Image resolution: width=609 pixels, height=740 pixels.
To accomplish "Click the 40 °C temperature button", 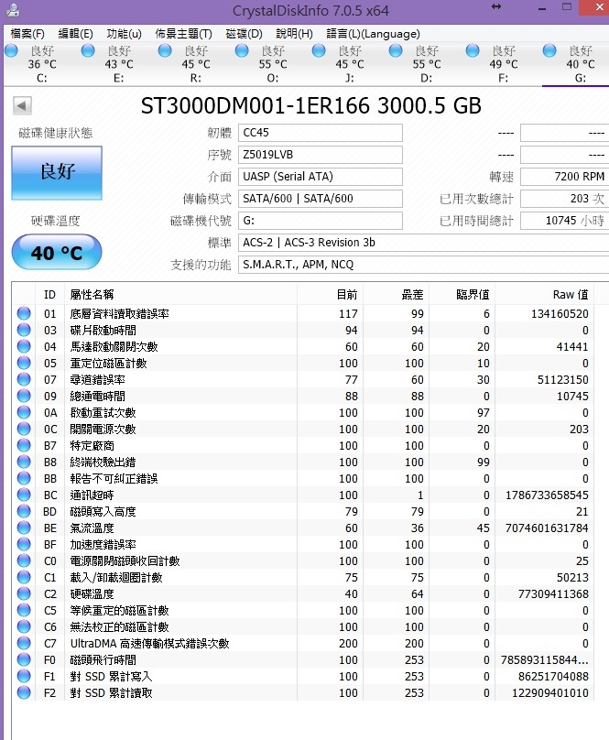I will 57,253.
